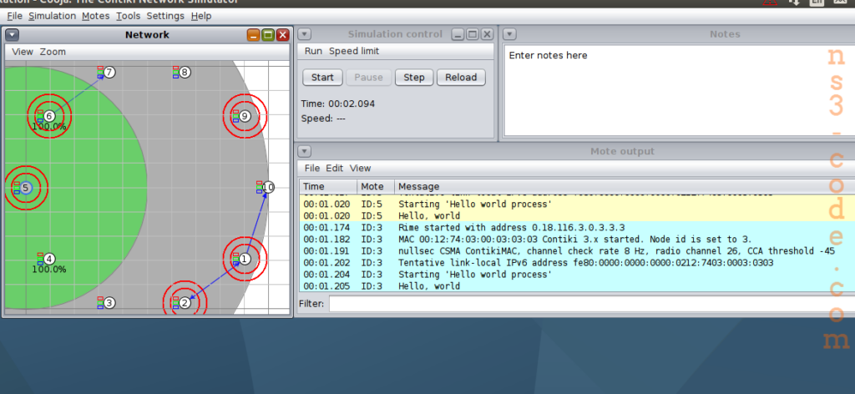Minimize the Simulation control window
855x394 pixels.
pos(458,34)
